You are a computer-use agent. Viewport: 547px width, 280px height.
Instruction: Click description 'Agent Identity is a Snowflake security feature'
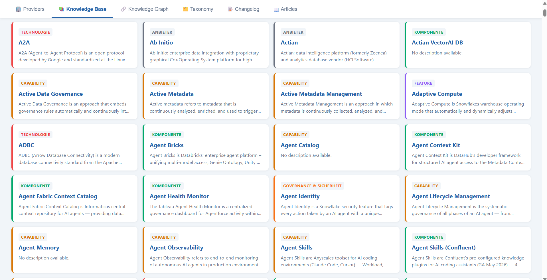(x=337, y=210)
